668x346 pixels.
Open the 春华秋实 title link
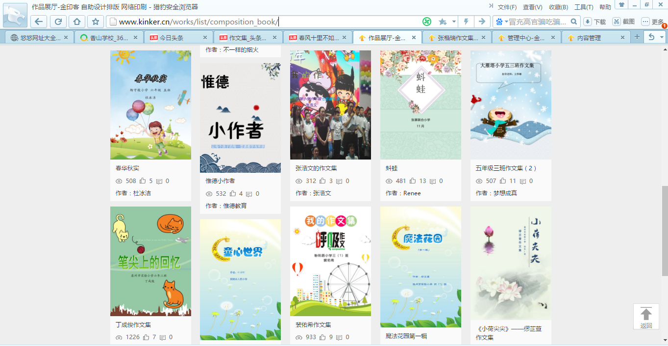(127, 168)
